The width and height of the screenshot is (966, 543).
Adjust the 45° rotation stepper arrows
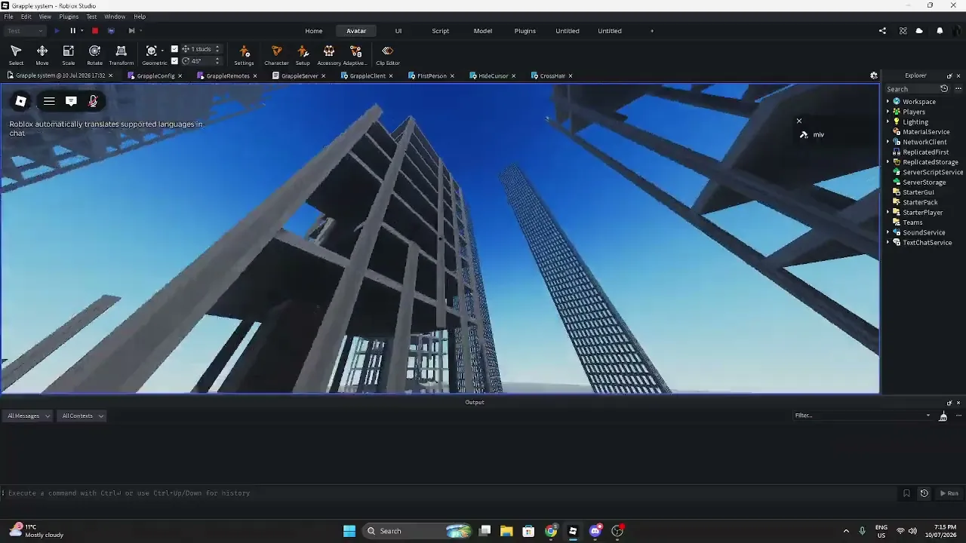coord(217,61)
